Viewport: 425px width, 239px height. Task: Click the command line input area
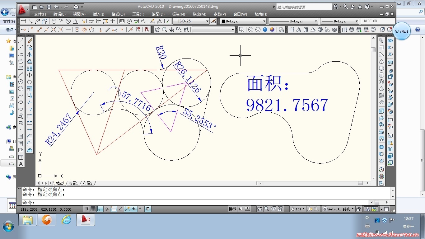[195, 203]
